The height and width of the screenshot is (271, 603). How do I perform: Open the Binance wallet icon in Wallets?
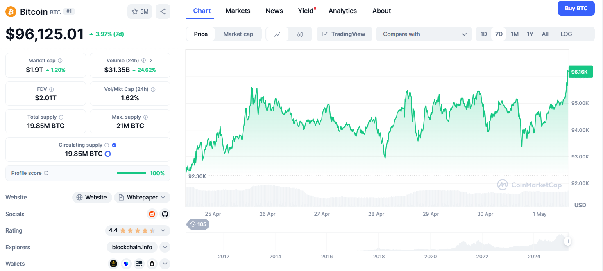coord(113,264)
